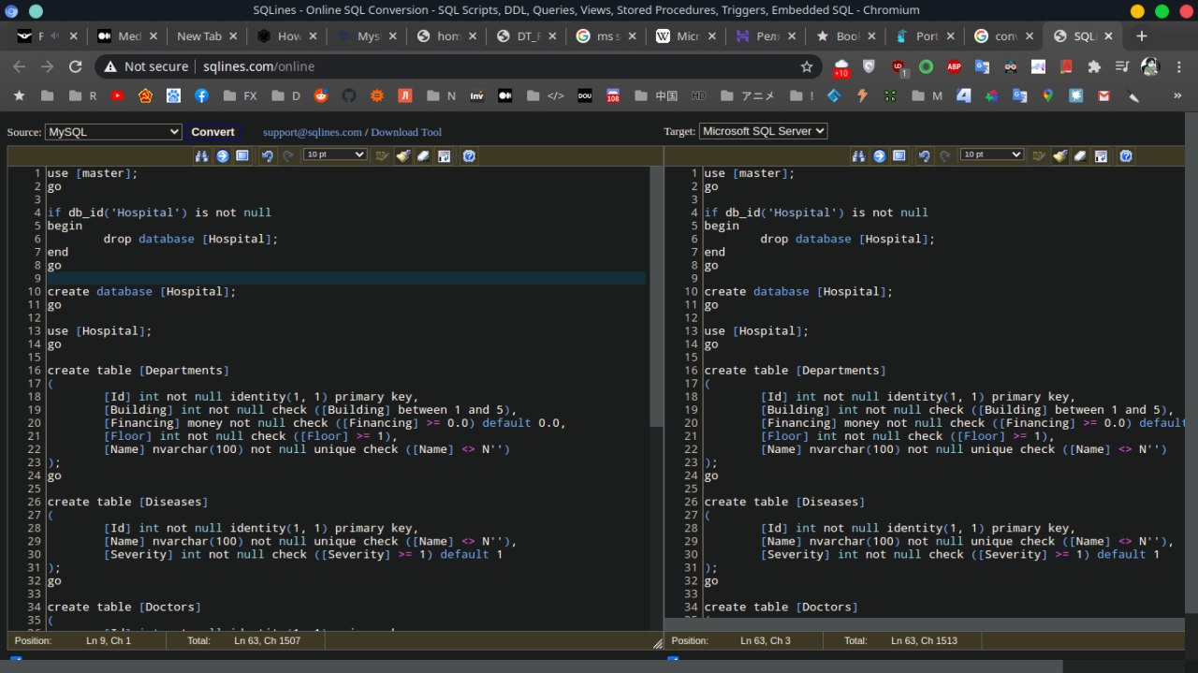Click the Convert button
The image size is (1198, 673).
click(x=212, y=132)
